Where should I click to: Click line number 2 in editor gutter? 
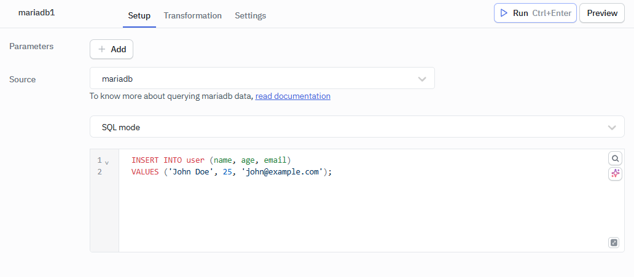coord(100,172)
